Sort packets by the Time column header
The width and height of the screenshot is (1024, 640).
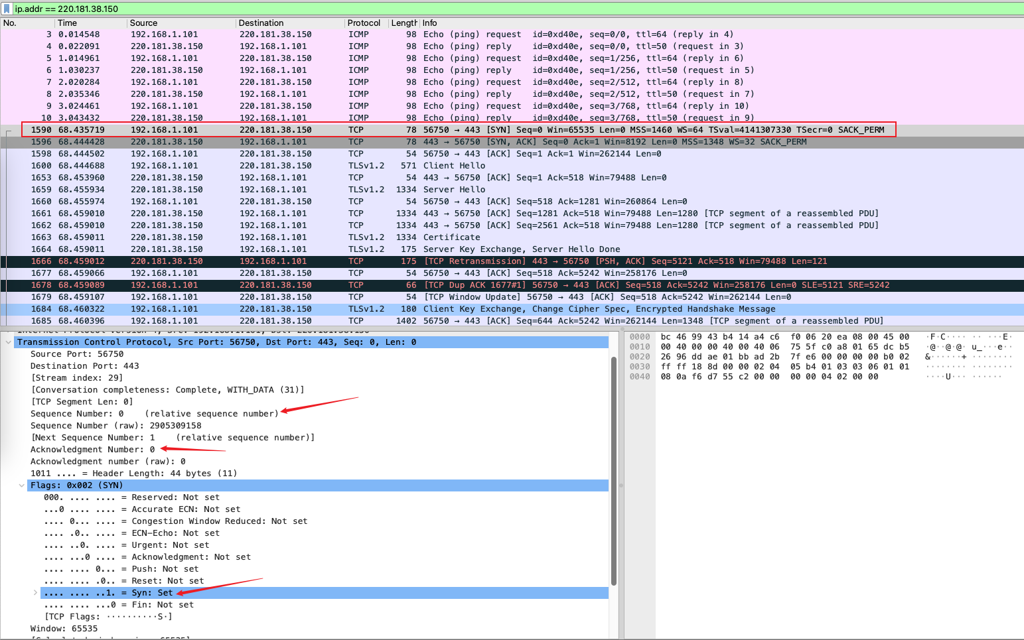pyautogui.click(x=90, y=23)
